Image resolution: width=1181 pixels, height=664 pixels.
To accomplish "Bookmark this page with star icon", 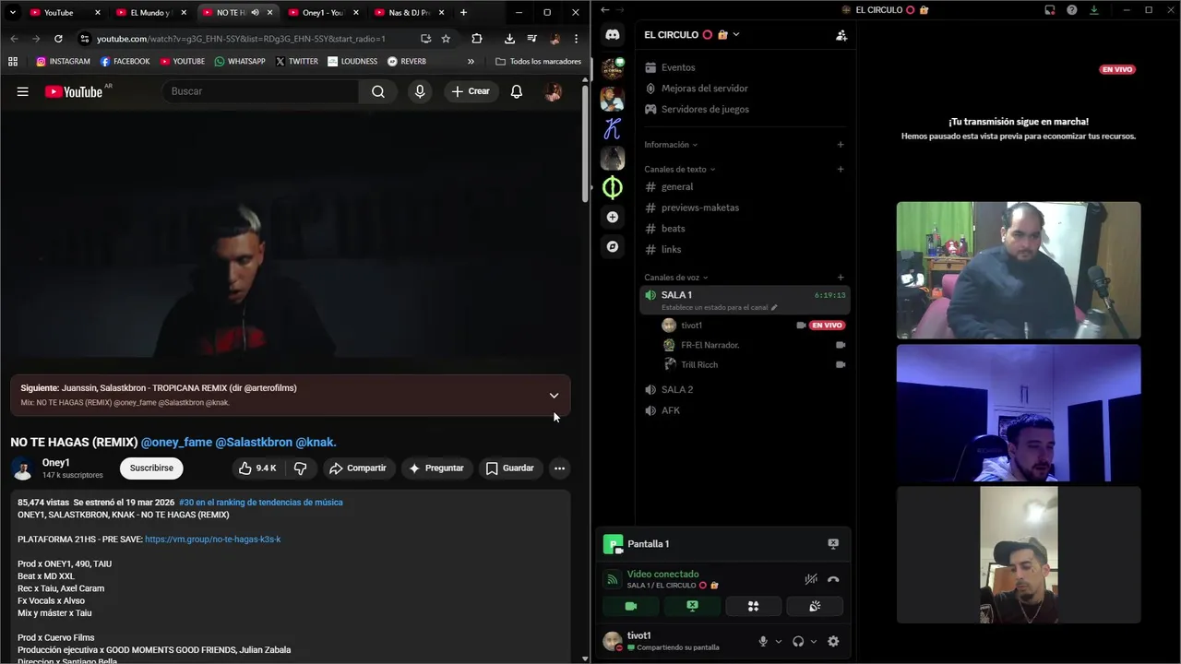I will 446,39.
